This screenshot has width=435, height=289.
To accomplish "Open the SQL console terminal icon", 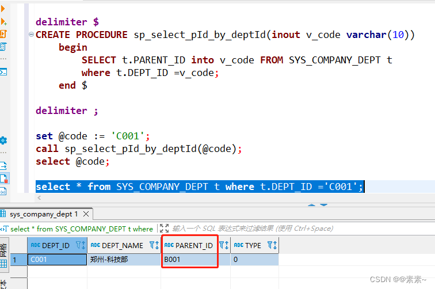I will 3,72.
